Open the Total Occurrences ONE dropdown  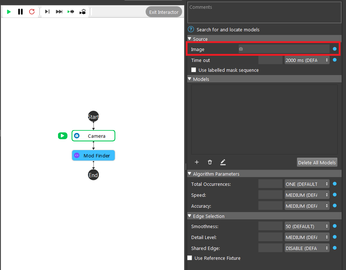click(x=307, y=184)
